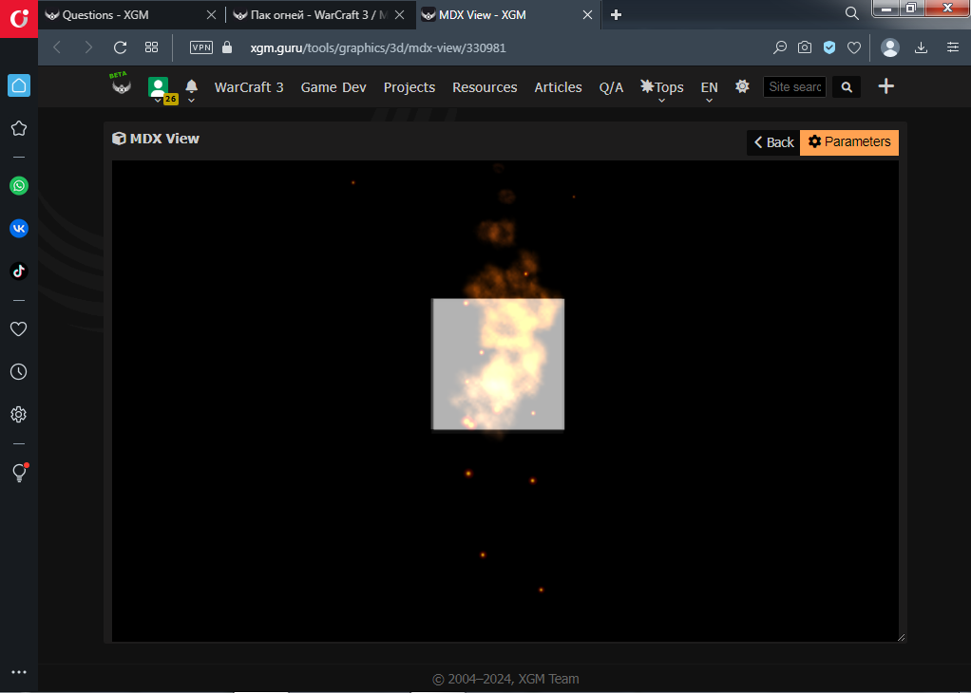Close the MDX View tab
Image resolution: width=971 pixels, height=693 pixels.
[x=588, y=15]
